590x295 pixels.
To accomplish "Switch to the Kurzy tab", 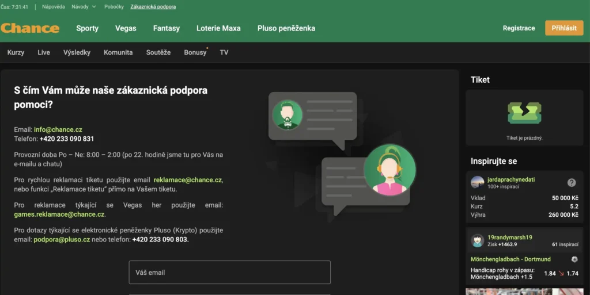I will coord(16,52).
